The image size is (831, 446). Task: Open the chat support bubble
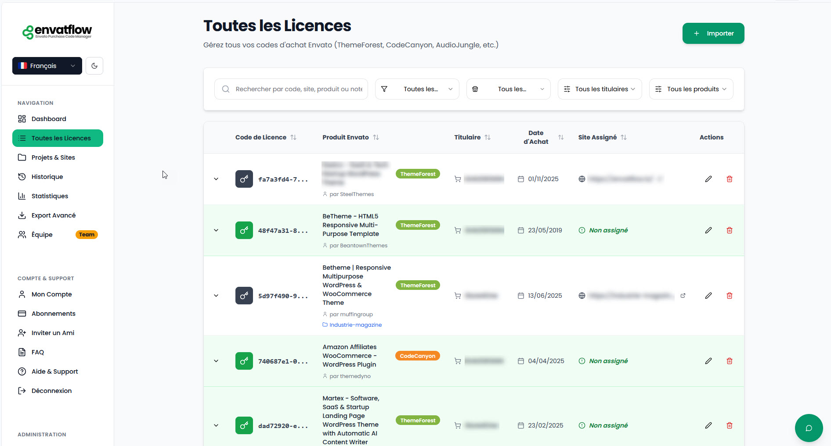(x=808, y=428)
